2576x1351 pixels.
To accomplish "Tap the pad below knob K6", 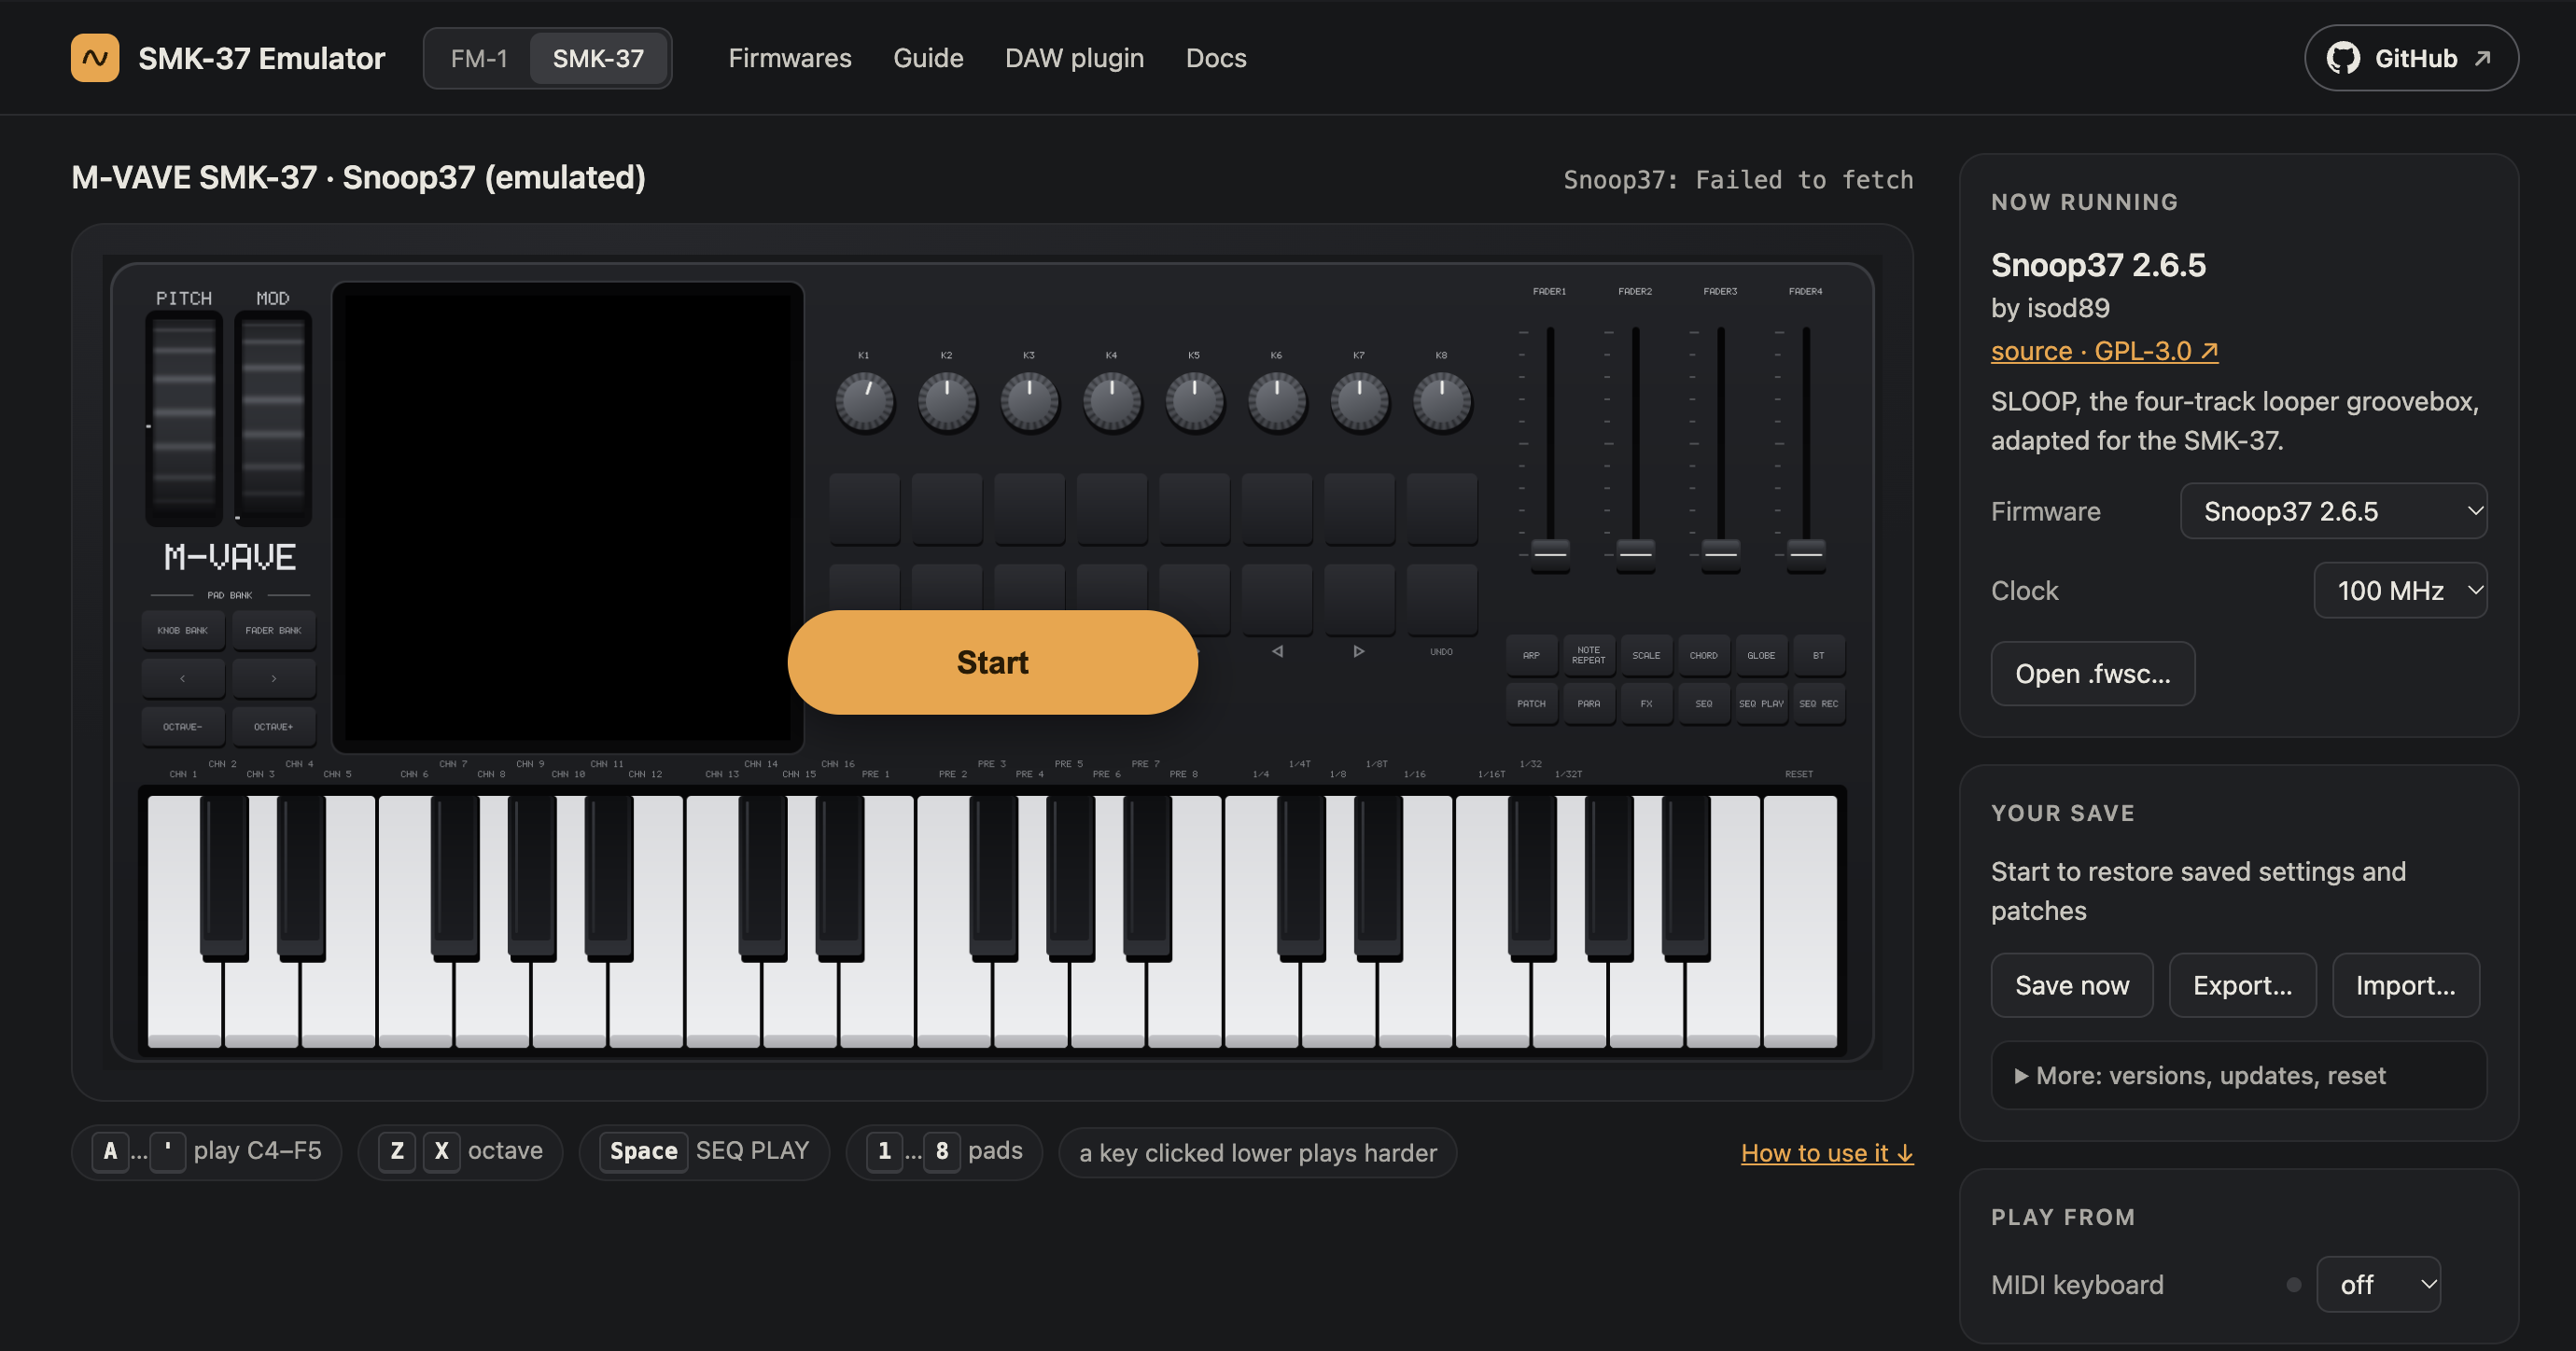I will (1277, 509).
